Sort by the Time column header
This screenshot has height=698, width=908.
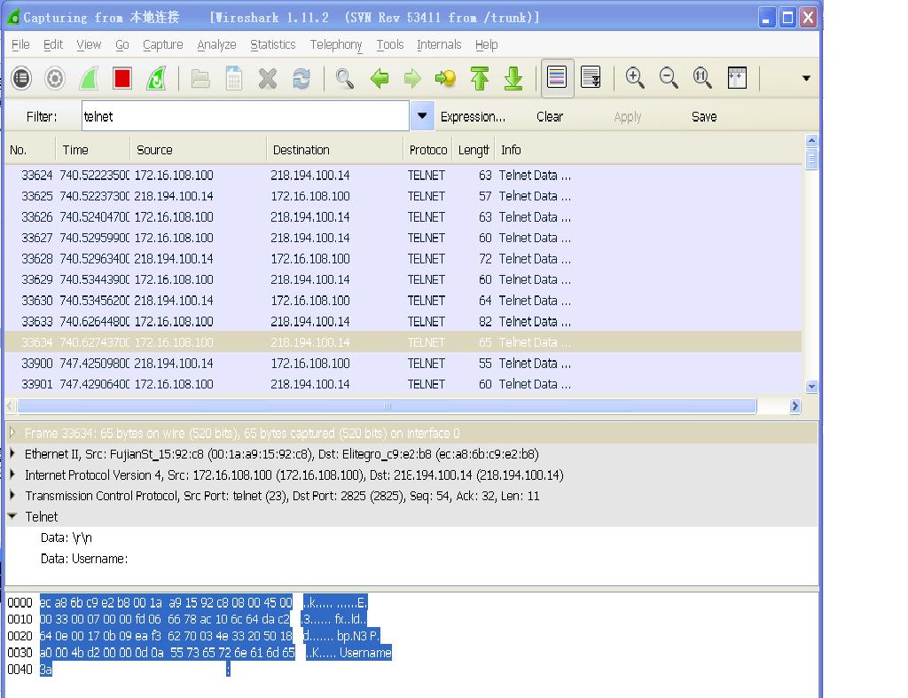[92, 150]
